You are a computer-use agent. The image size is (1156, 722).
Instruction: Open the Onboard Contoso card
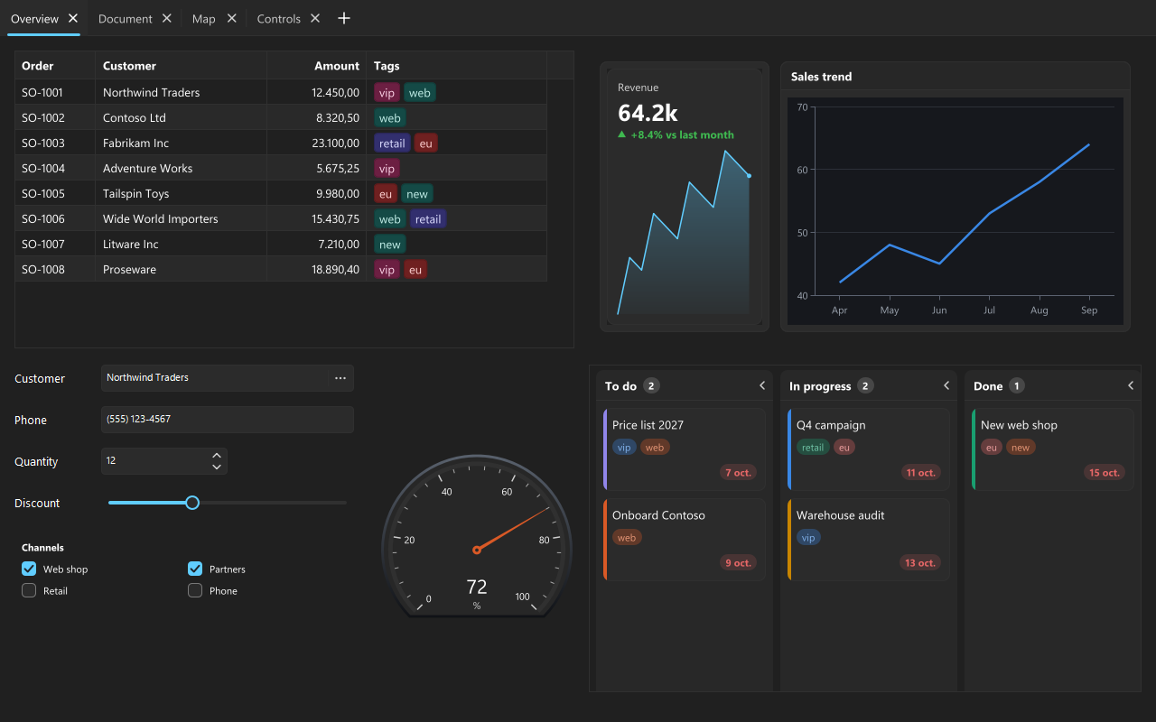[685, 539]
